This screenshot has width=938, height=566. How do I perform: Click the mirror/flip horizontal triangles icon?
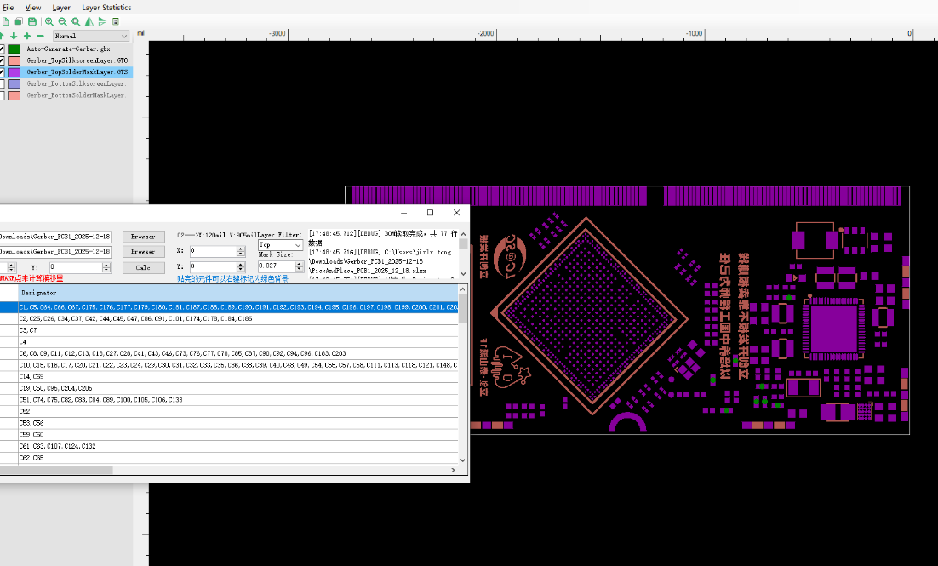(x=89, y=21)
